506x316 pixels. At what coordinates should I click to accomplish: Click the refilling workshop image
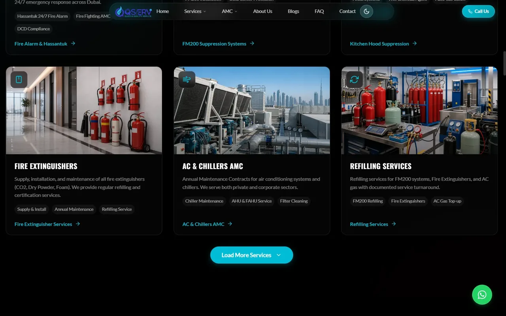click(419, 110)
